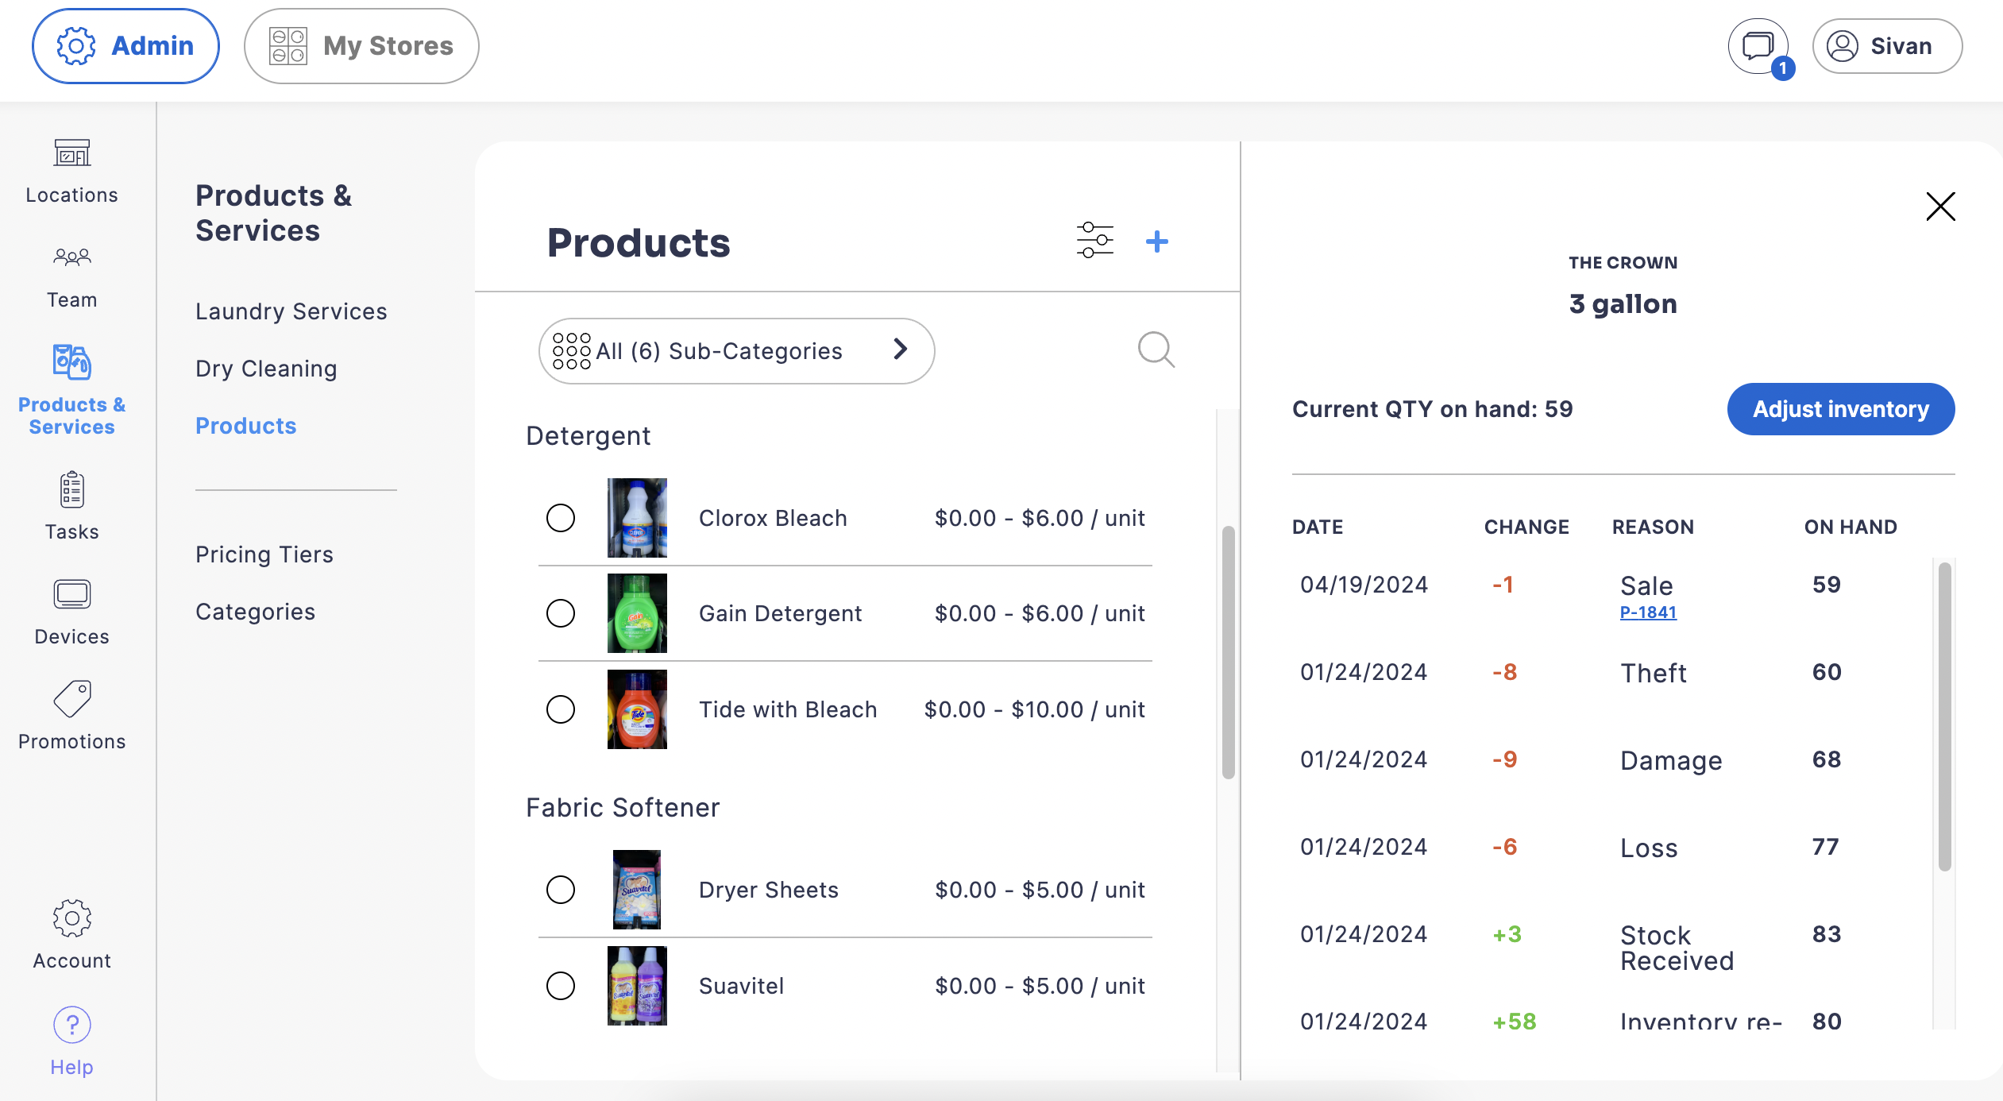Screen dimensions: 2003x1101
Task: Open the Promotions tag icon
Action: tap(71, 699)
